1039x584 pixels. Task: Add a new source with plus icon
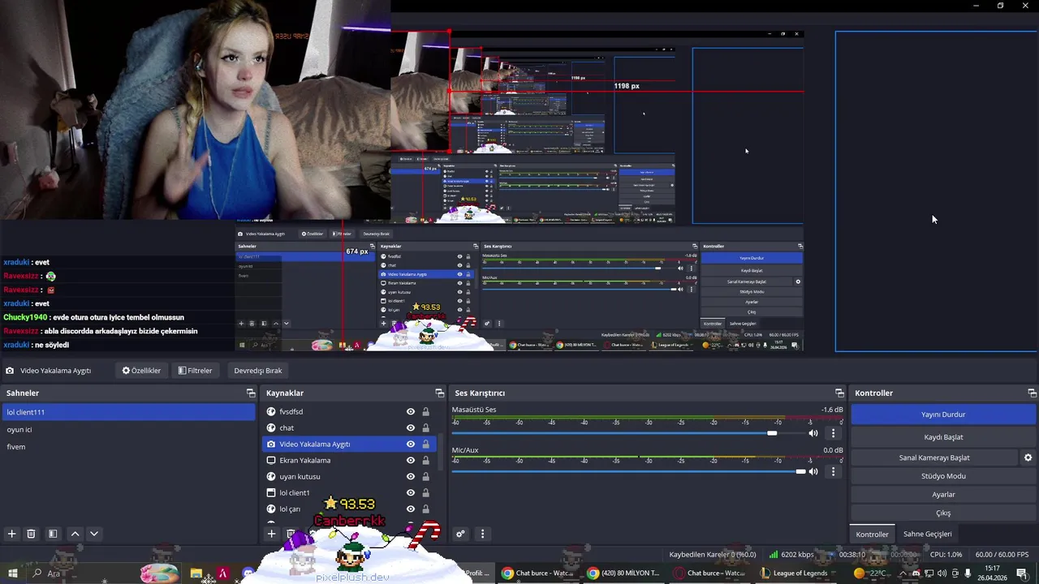point(272,534)
